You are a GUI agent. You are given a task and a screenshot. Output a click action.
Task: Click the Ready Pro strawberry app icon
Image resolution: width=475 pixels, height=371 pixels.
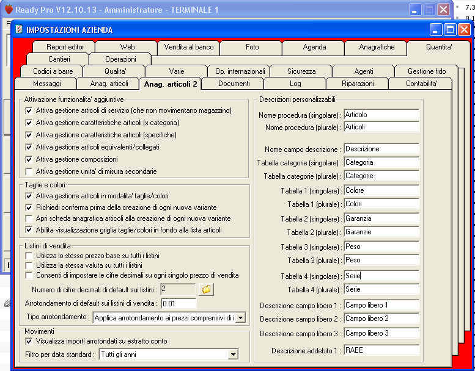click(8, 10)
